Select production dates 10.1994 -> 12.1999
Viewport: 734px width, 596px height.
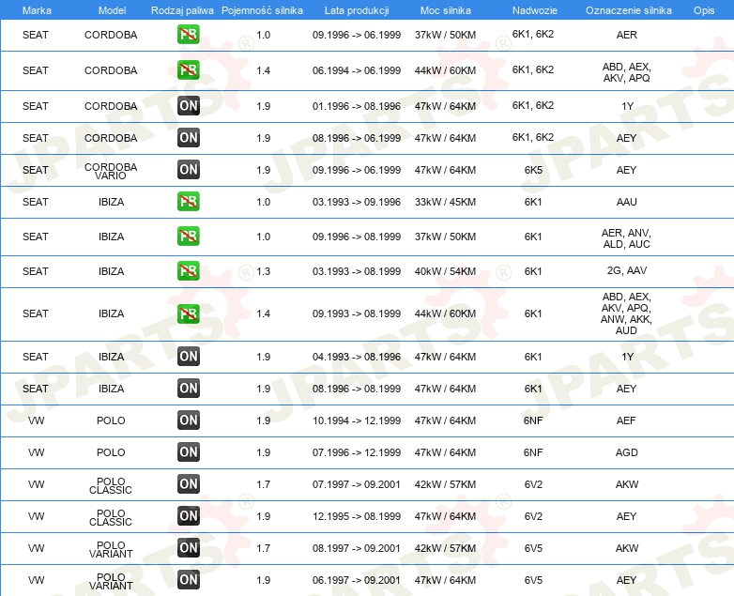[x=357, y=420]
